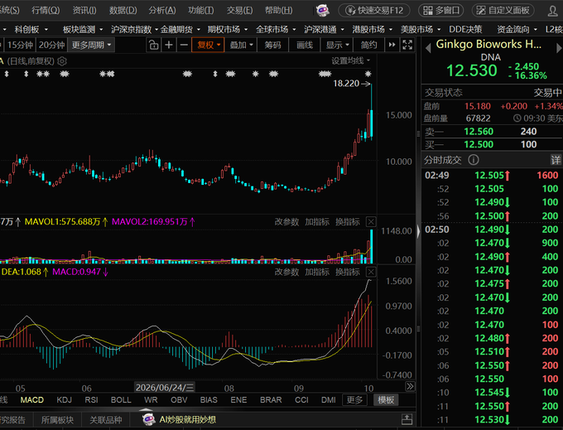The height and width of the screenshot is (430, 563).
Task: Click 加指标 in the volume pane
Action: (317, 222)
